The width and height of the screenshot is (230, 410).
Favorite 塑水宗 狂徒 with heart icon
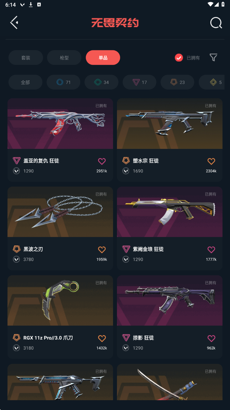coord(211,161)
